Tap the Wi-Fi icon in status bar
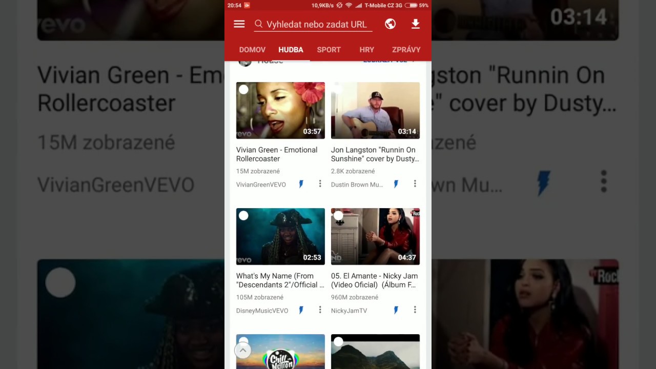 click(348, 5)
